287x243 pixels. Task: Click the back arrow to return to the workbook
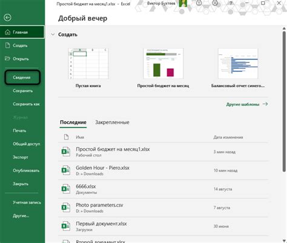(x=7, y=18)
